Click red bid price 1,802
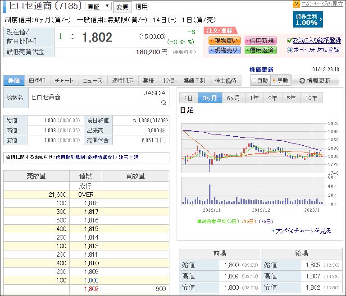Viewport: 346px width, 296px height. [91, 289]
